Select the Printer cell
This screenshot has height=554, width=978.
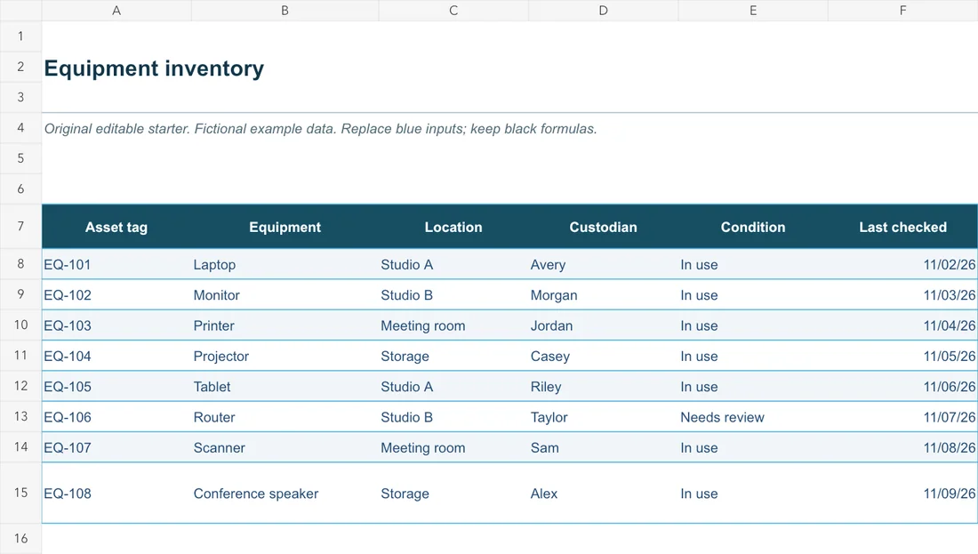coord(285,325)
